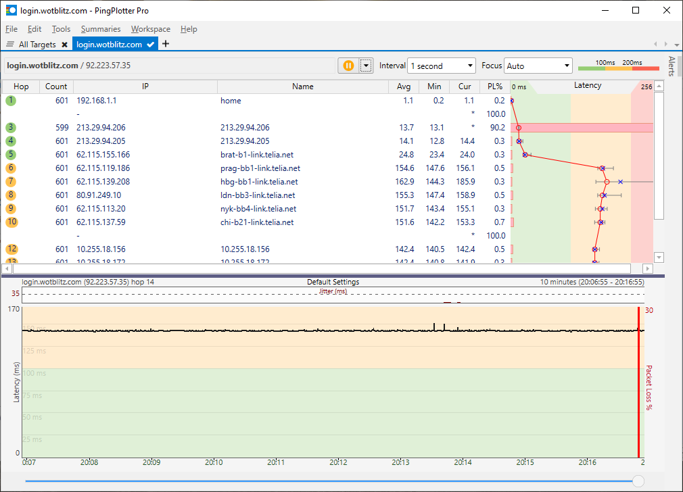
Task: Open the Workspace menu
Action: coord(151,29)
